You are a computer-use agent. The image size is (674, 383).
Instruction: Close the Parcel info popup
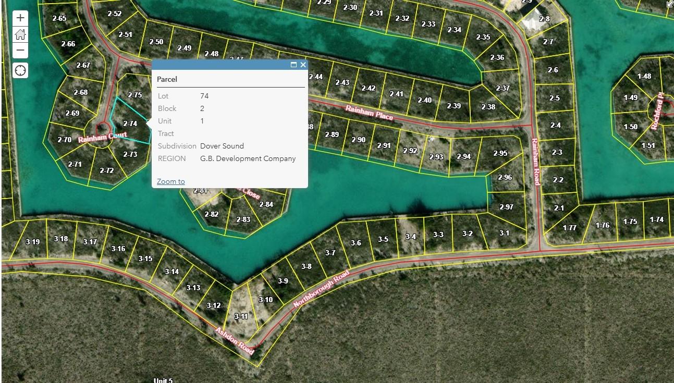[x=303, y=65]
